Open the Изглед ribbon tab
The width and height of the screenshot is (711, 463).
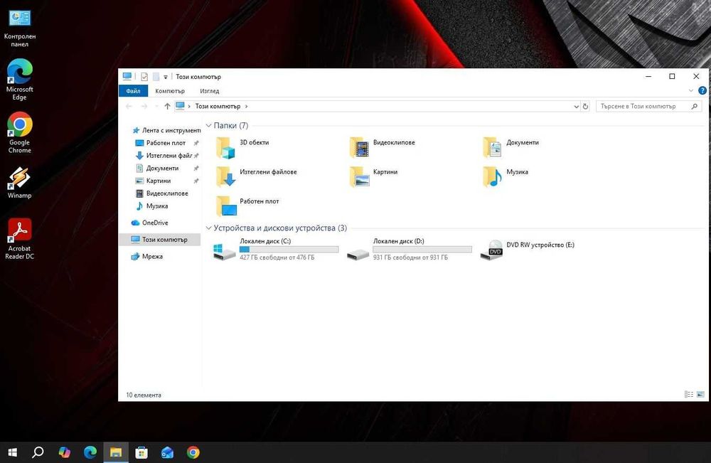coord(210,91)
